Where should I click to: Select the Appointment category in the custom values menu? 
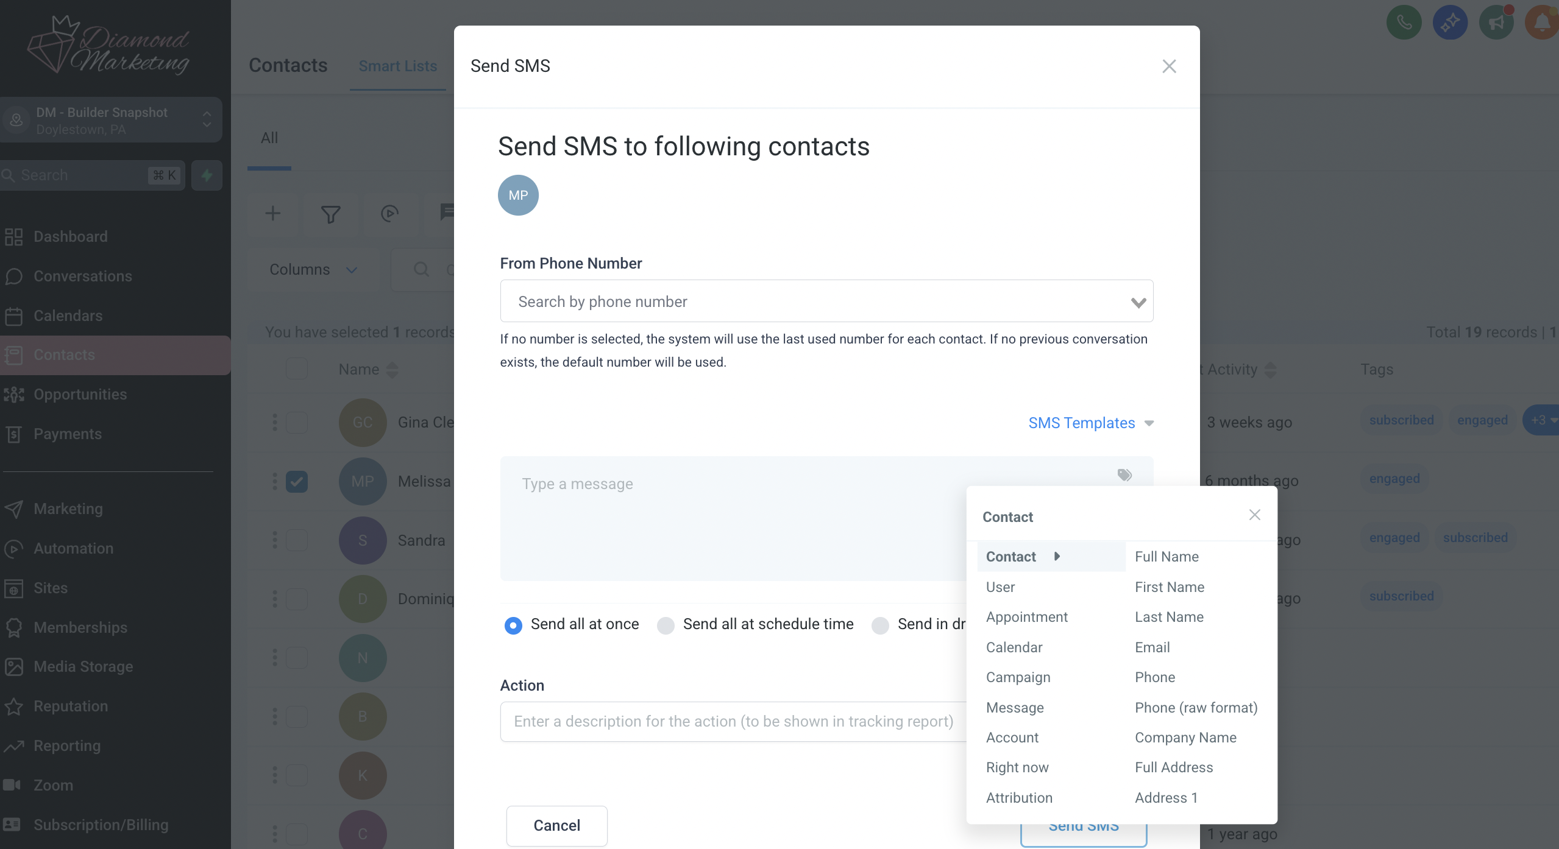click(1026, 617)
